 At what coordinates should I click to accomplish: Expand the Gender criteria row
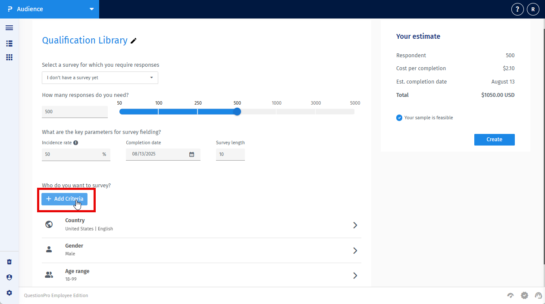click(x=355, y=250)
